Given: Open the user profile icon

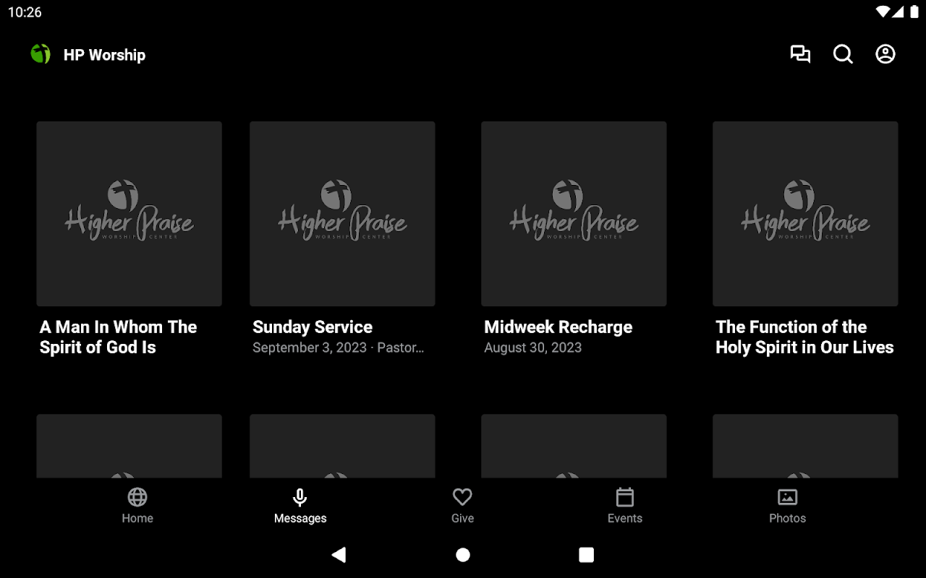Looking at the screenshot, I should pyautogui.click(x=885, y=54).
